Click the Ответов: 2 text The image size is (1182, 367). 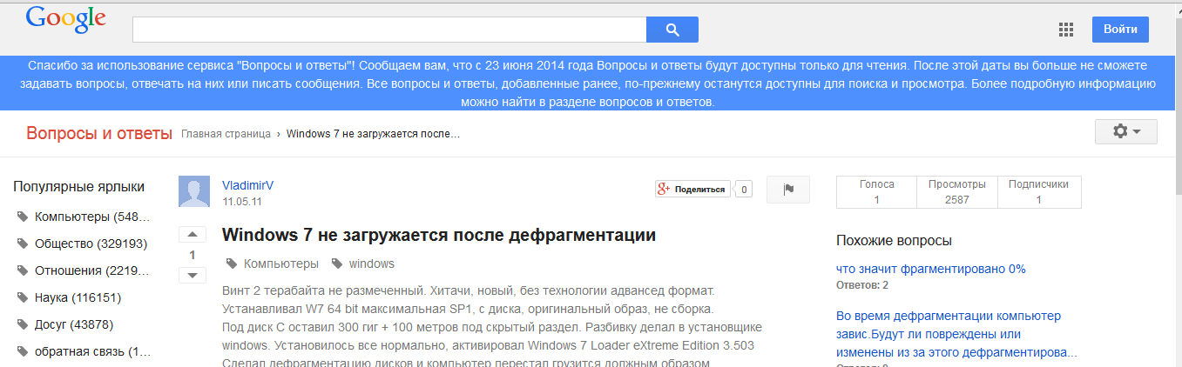tap(862, 285)
